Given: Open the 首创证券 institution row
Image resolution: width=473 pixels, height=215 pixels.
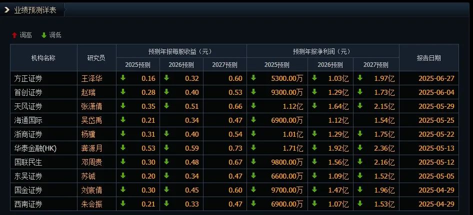Looking at the screenshot, I should click(x=28, y=92).
